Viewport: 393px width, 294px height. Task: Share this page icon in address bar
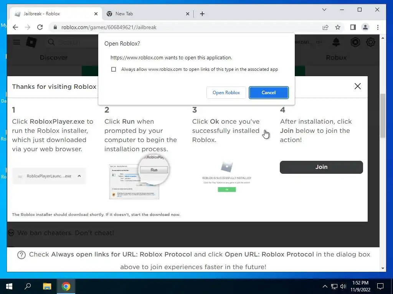pos(325,27)
